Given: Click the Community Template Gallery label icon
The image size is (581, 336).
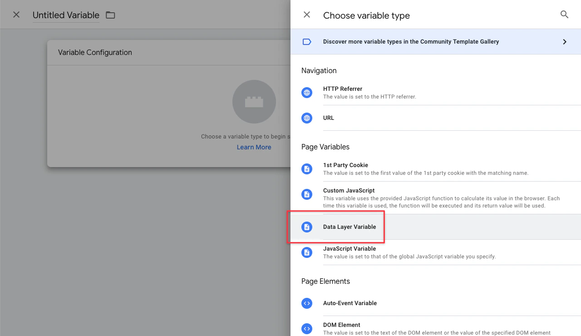Looking at the screenshot, I should tap(307, 41).
